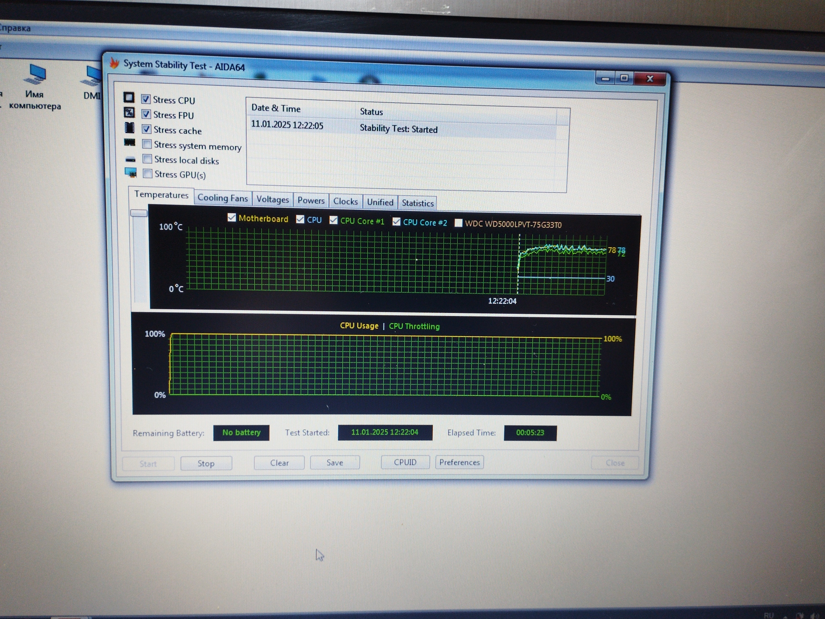Viewport: 825px width, 619px height.
Task: Click the monitor icon beside Stress GPU(s)
Action: point(131,172)
